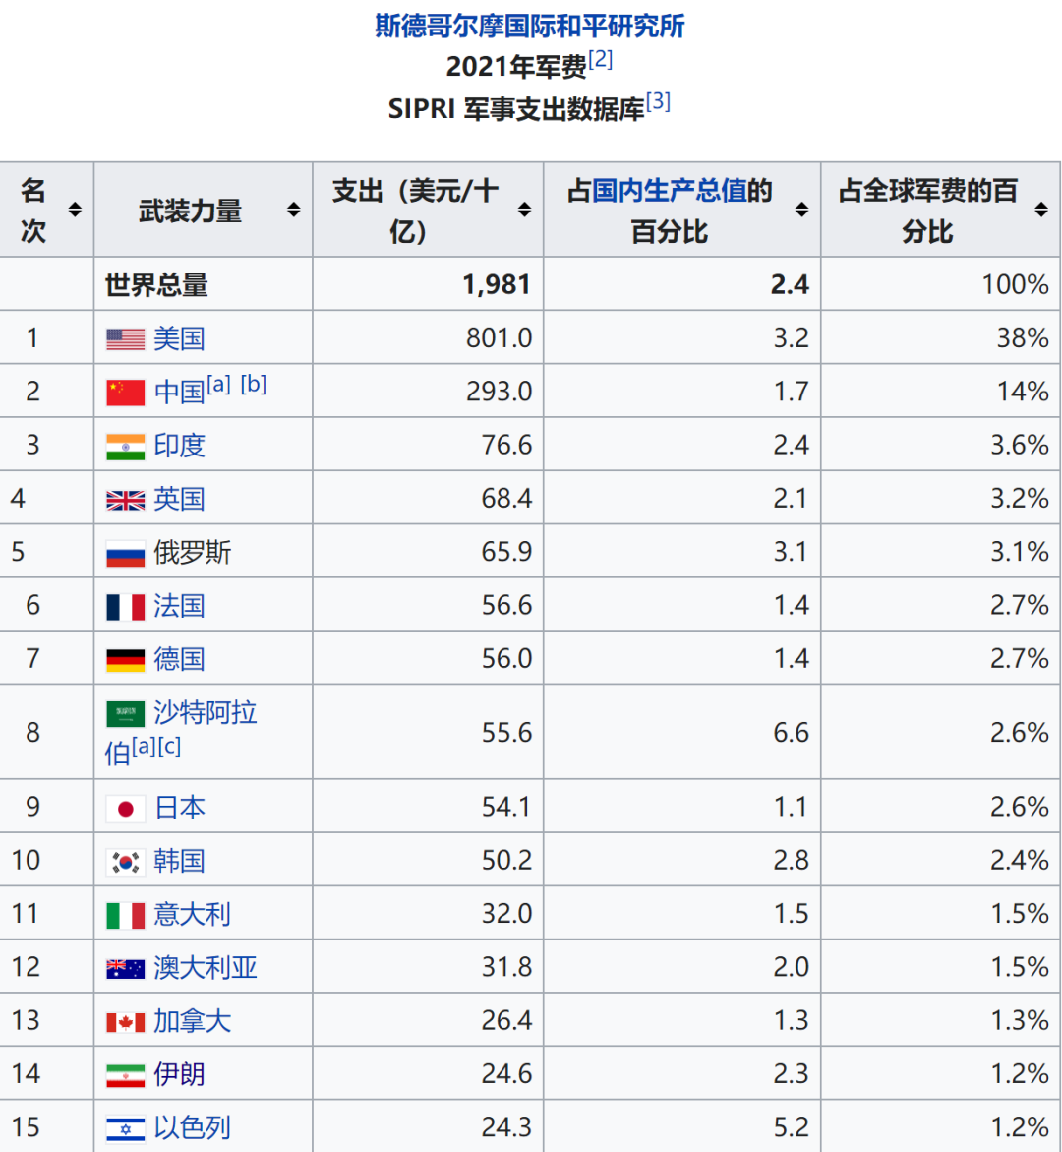This screenshot has height=1152, width=1062.
Task: Sort by 占全球军费的百分比 column arrows
Action: coord(1041,210)
